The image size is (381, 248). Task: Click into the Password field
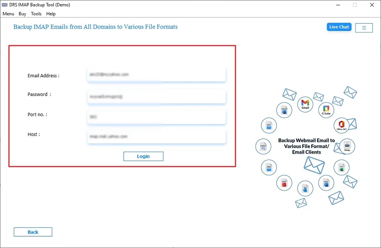point(156,96)
